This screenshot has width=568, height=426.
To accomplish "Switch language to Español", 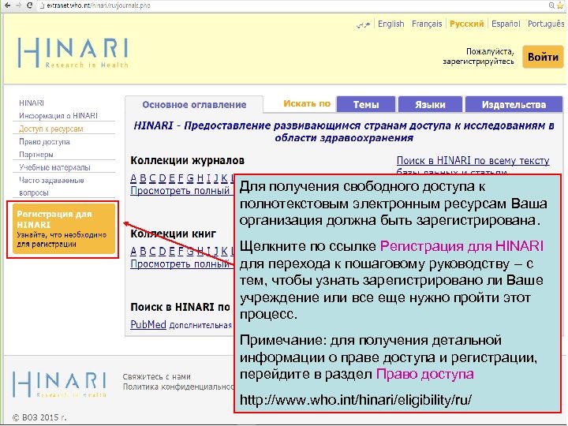I will [x=506, y=24].
